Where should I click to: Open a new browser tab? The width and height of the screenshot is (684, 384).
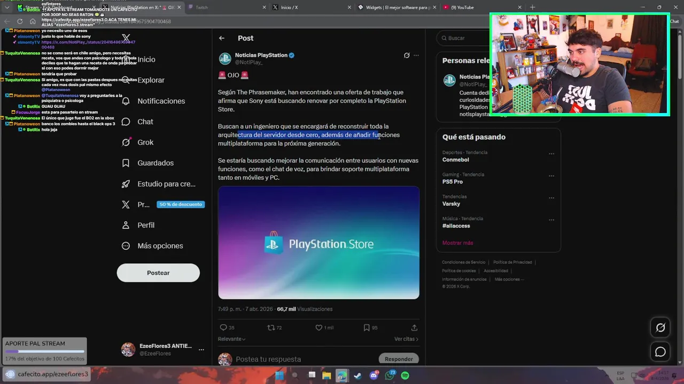532,7
